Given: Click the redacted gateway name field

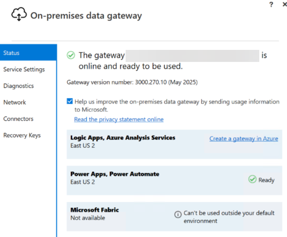Looking at the screenshot, I should (x=192, y=56).
